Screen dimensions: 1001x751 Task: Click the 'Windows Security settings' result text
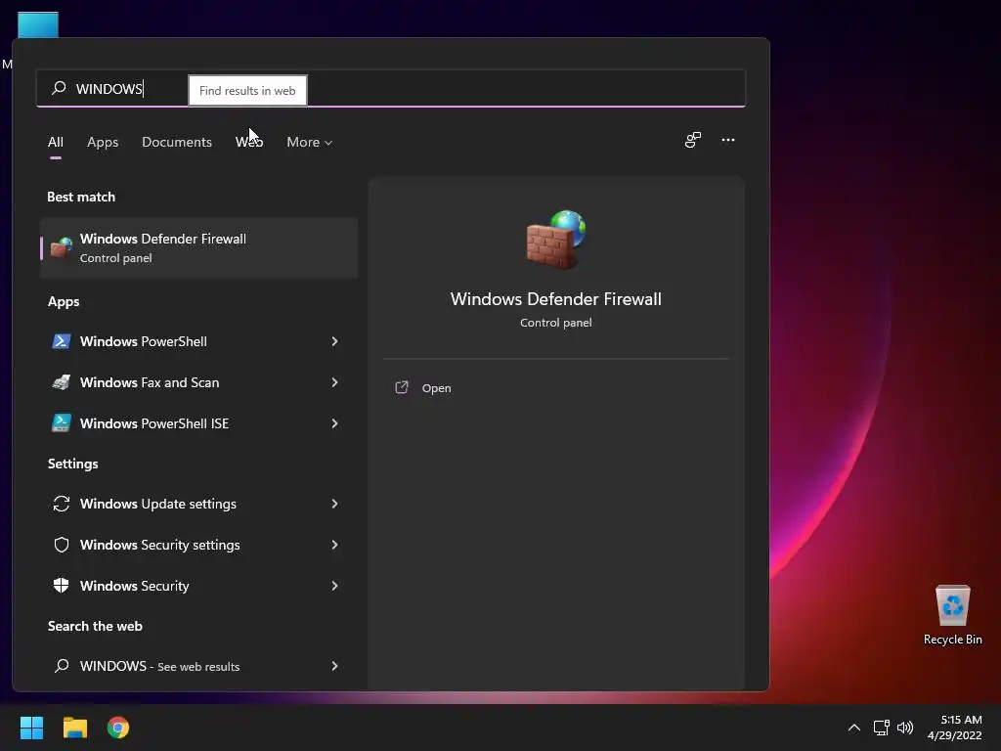pos(160,545)
